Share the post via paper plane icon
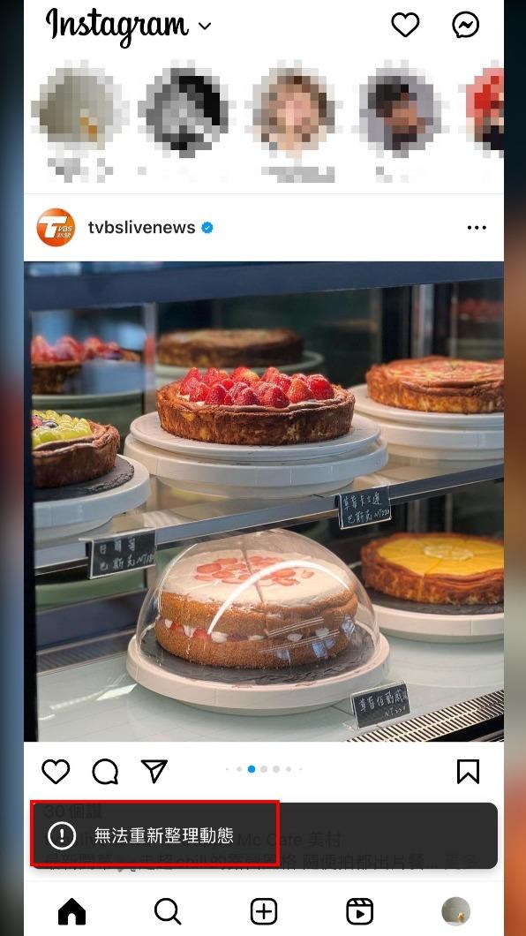The height and width of the screenshot is (936, 526). pos(154,771)
